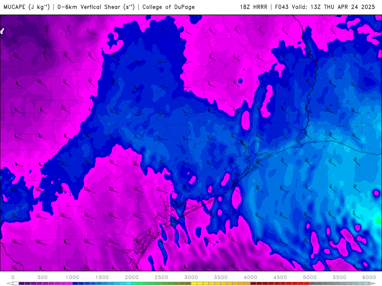Screen dimensions: 382x286
Task: Click the 3500 label on the color scale
Action: click(221, 277)
